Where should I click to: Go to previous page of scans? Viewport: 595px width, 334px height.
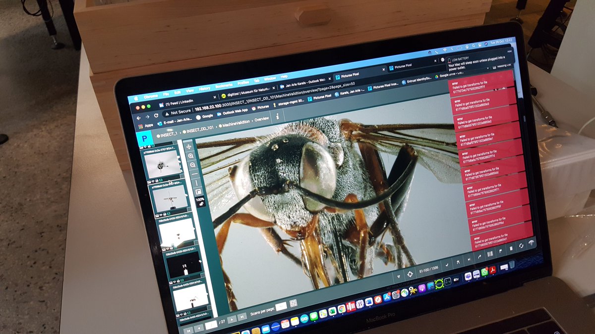coord(199,328)
